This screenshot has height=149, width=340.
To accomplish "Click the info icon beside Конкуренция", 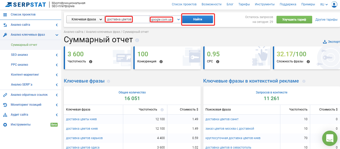I will [161, 62].
